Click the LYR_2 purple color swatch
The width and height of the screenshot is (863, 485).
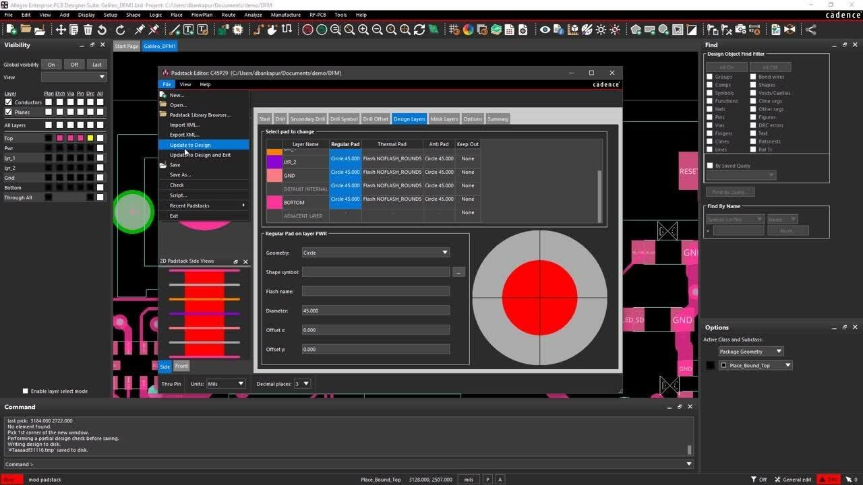click(274, 162)
